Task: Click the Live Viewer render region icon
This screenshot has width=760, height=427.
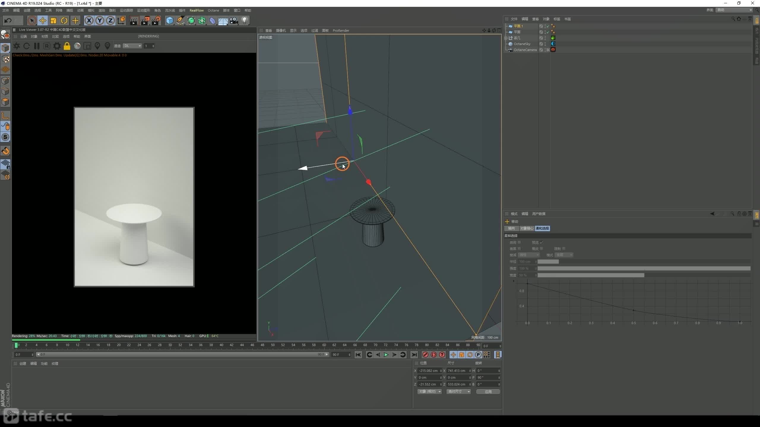Action: 87,46
